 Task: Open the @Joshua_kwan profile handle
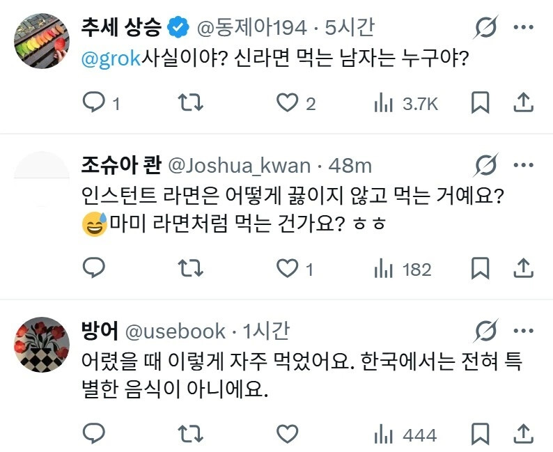(239, 166)
